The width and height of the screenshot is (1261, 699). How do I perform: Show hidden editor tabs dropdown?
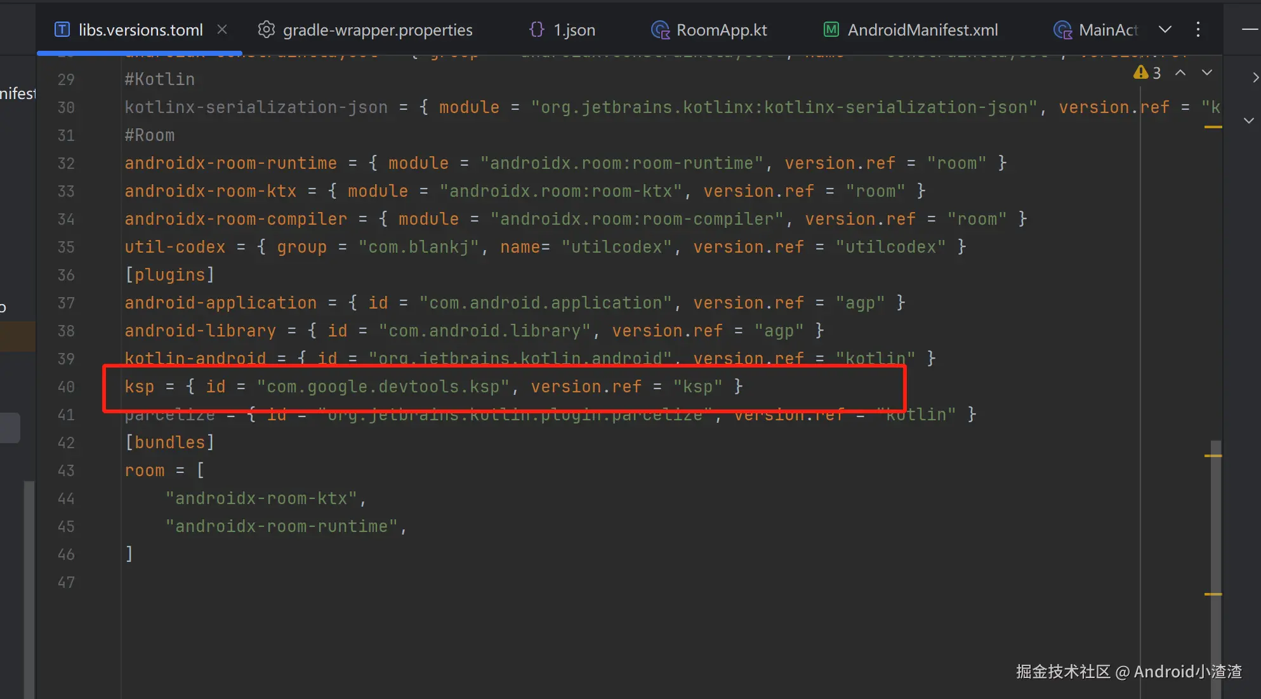click(1165, 29)
